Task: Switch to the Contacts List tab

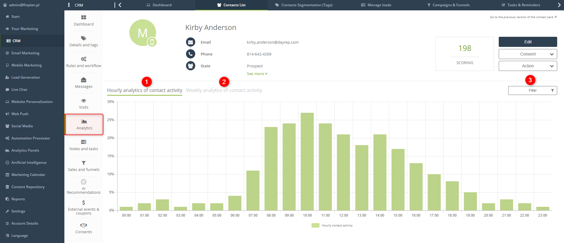Action: (231, 5)
